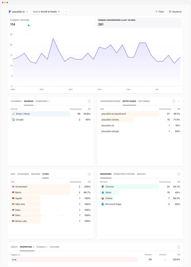Filter by the Firefox row label
191x267 pixels.
coord(109,198)
